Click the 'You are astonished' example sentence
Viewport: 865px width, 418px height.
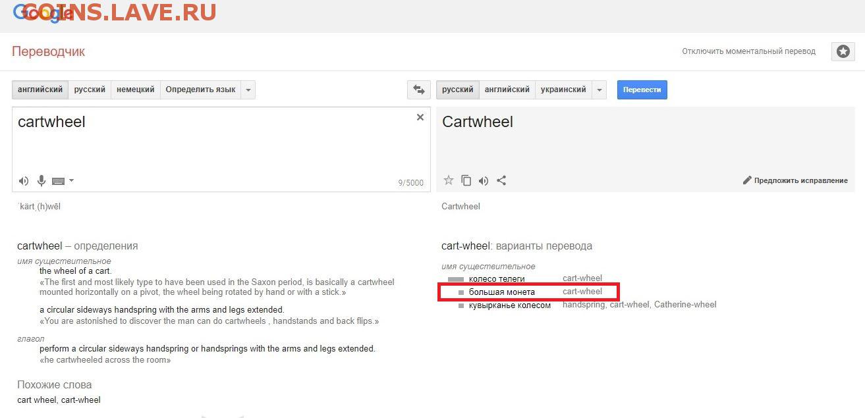tap(209, 321)
